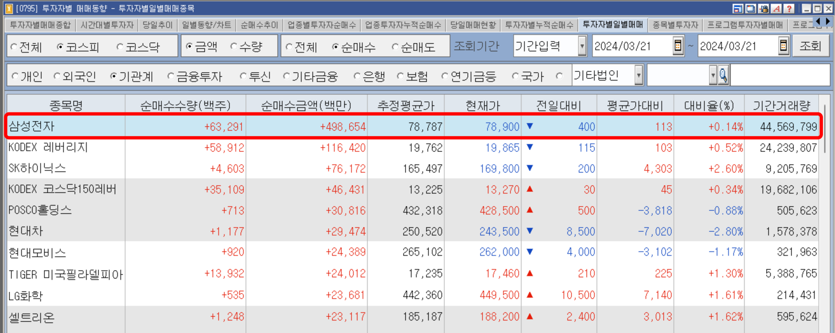Select the 금융투자 radio button
Image resolution: width=835 pixels, height=333 pixels.
tap(171, 76)
